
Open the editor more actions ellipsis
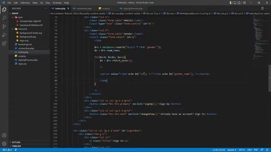[267, 8]
